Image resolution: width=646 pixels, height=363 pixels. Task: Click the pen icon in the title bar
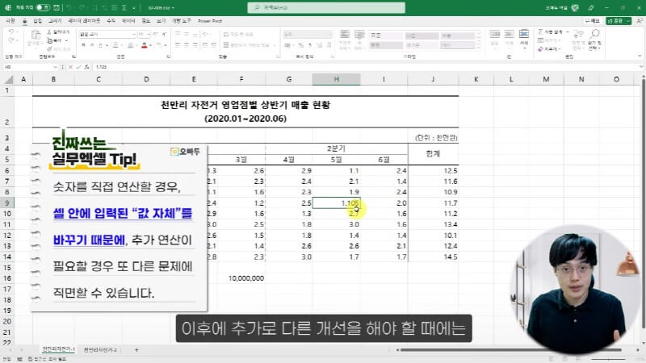pyautogui.click(x=591, y=7)
